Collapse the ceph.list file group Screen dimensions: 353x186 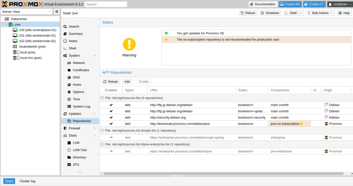pyautogui.click(x=102, y=131)
